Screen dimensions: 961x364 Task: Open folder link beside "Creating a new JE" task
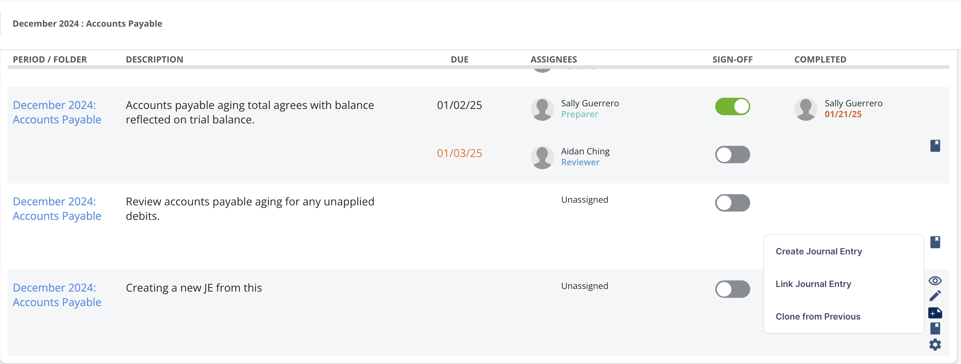click(57, 295)
